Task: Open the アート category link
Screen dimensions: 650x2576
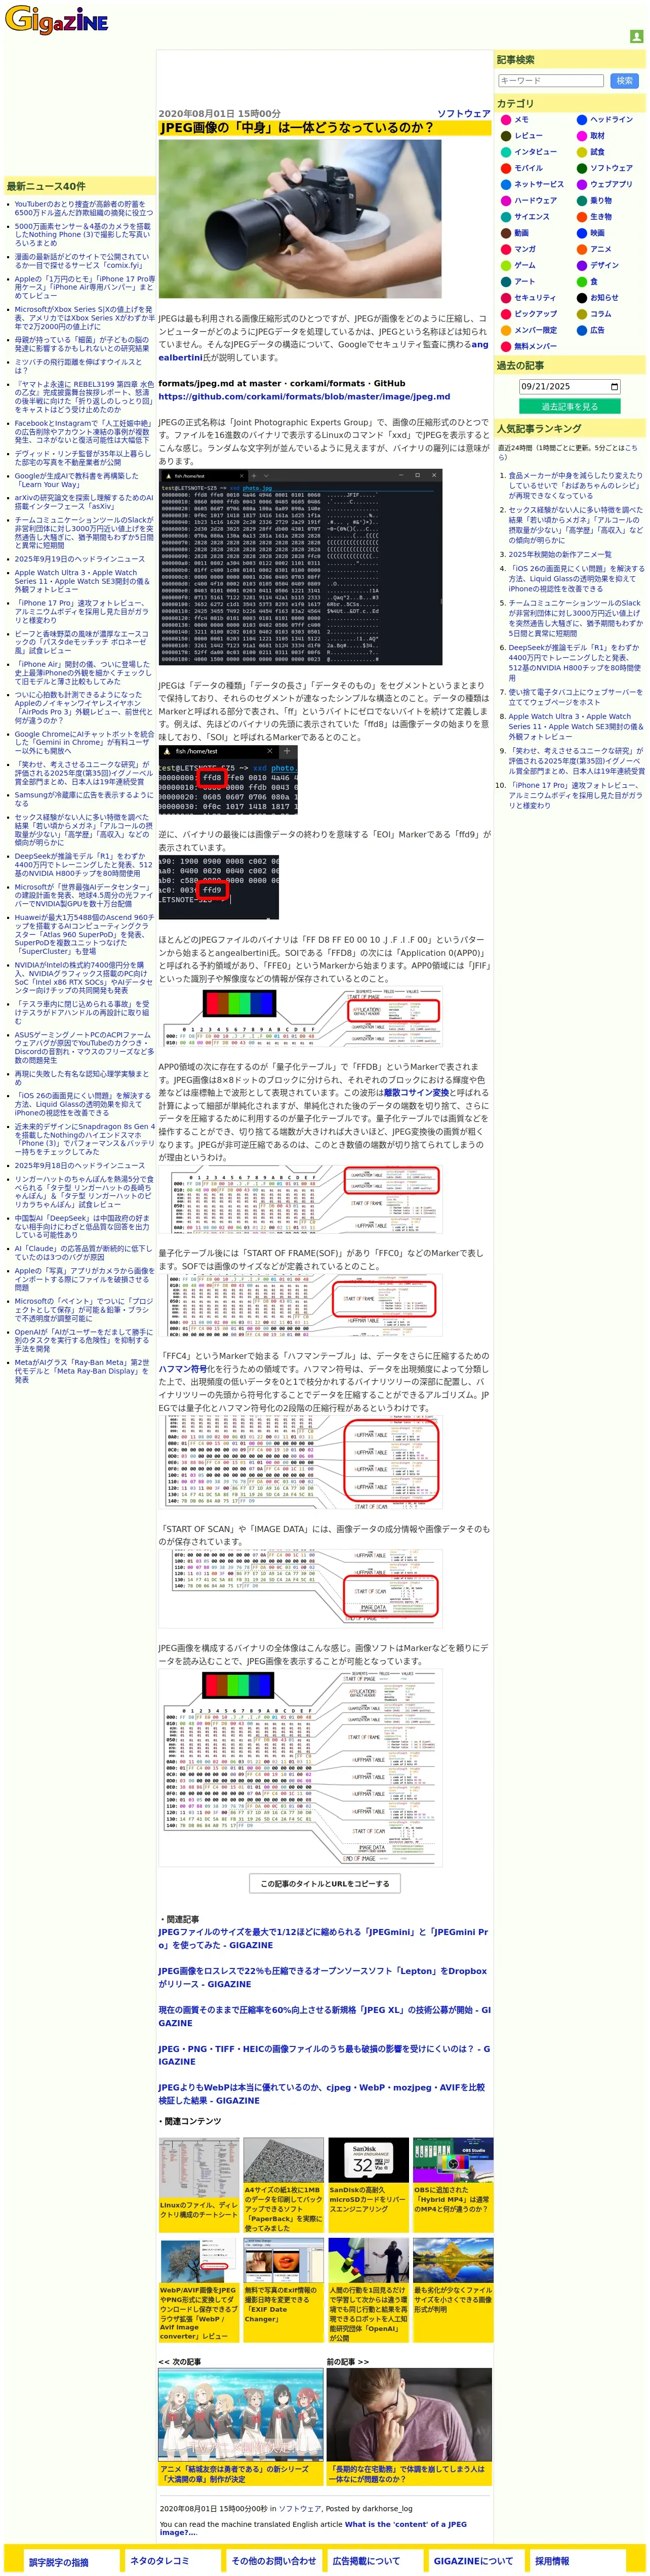Action: click(524, 282)
